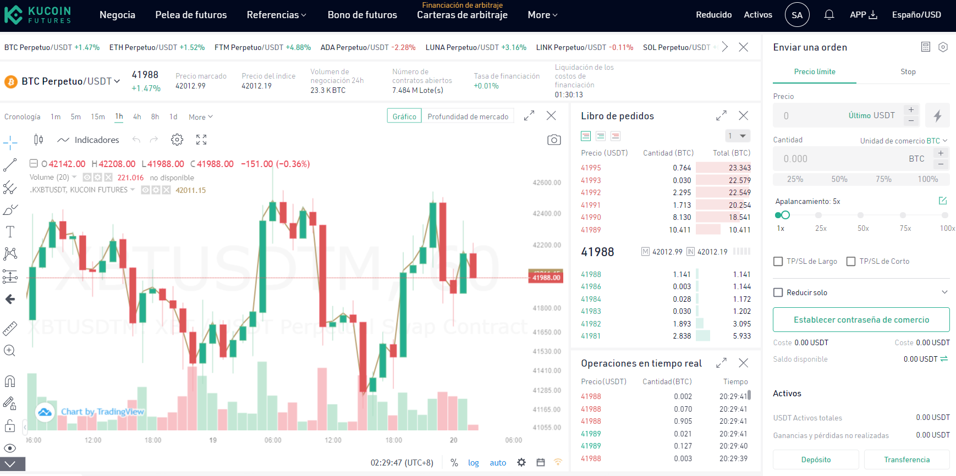
Task: Open chart settings gear icon
Action: pyautogui.click(x=177, y=140)
